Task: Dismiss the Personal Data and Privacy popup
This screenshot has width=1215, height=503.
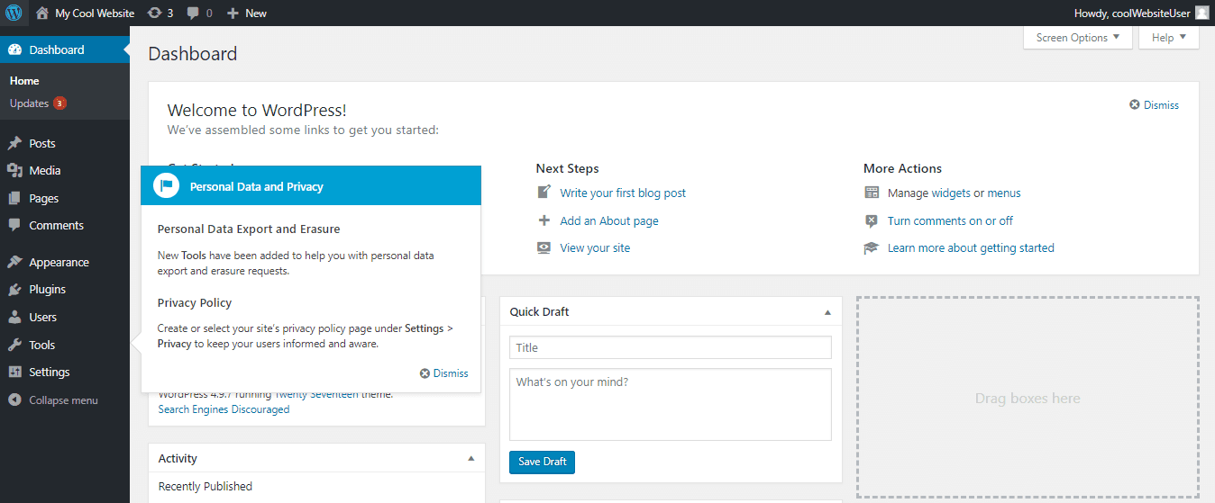Action: [444, 373]
